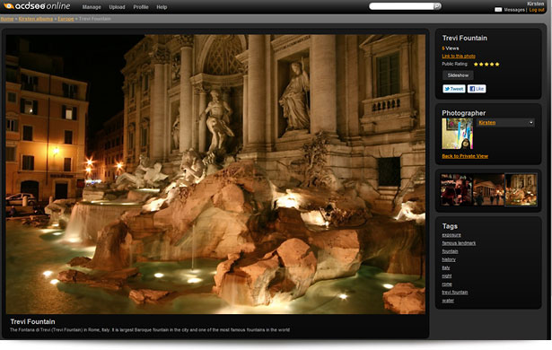
Task: Open photographer Kirsten's avatar thumbnail
Action: tap(457, 134)
